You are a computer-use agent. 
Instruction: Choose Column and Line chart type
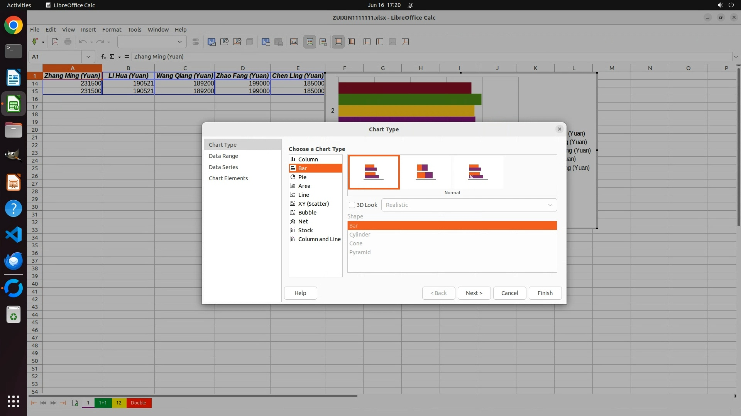point(319,239)
